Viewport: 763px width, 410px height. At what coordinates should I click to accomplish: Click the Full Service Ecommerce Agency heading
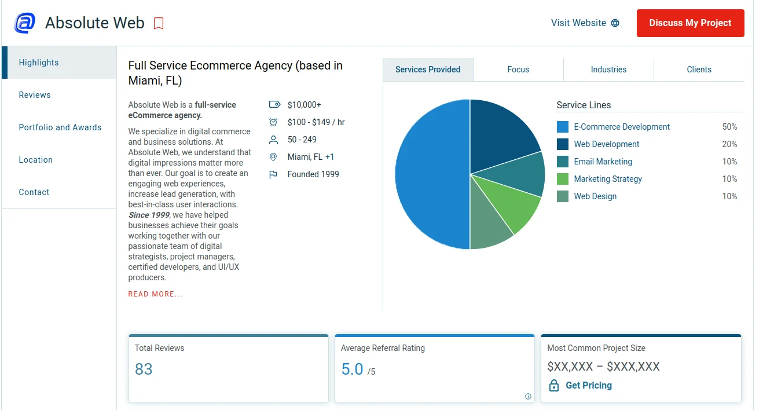pos(236,73)
